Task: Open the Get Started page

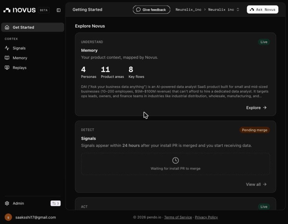Action: (x=33, y=27)
